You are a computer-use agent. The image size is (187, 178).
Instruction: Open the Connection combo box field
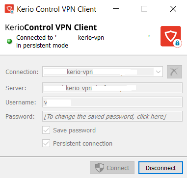[103, 72]
